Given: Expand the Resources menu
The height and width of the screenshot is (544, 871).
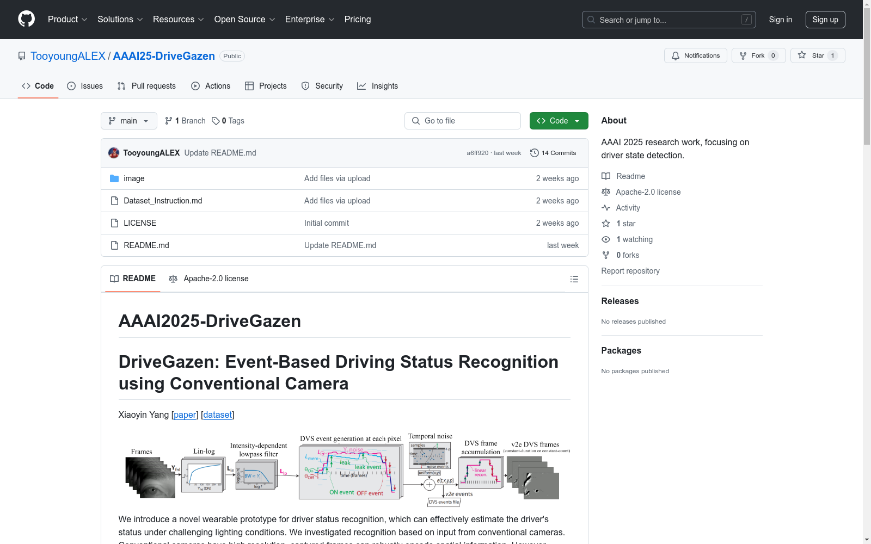Looking at the screenshot, I should click(179, 19).
